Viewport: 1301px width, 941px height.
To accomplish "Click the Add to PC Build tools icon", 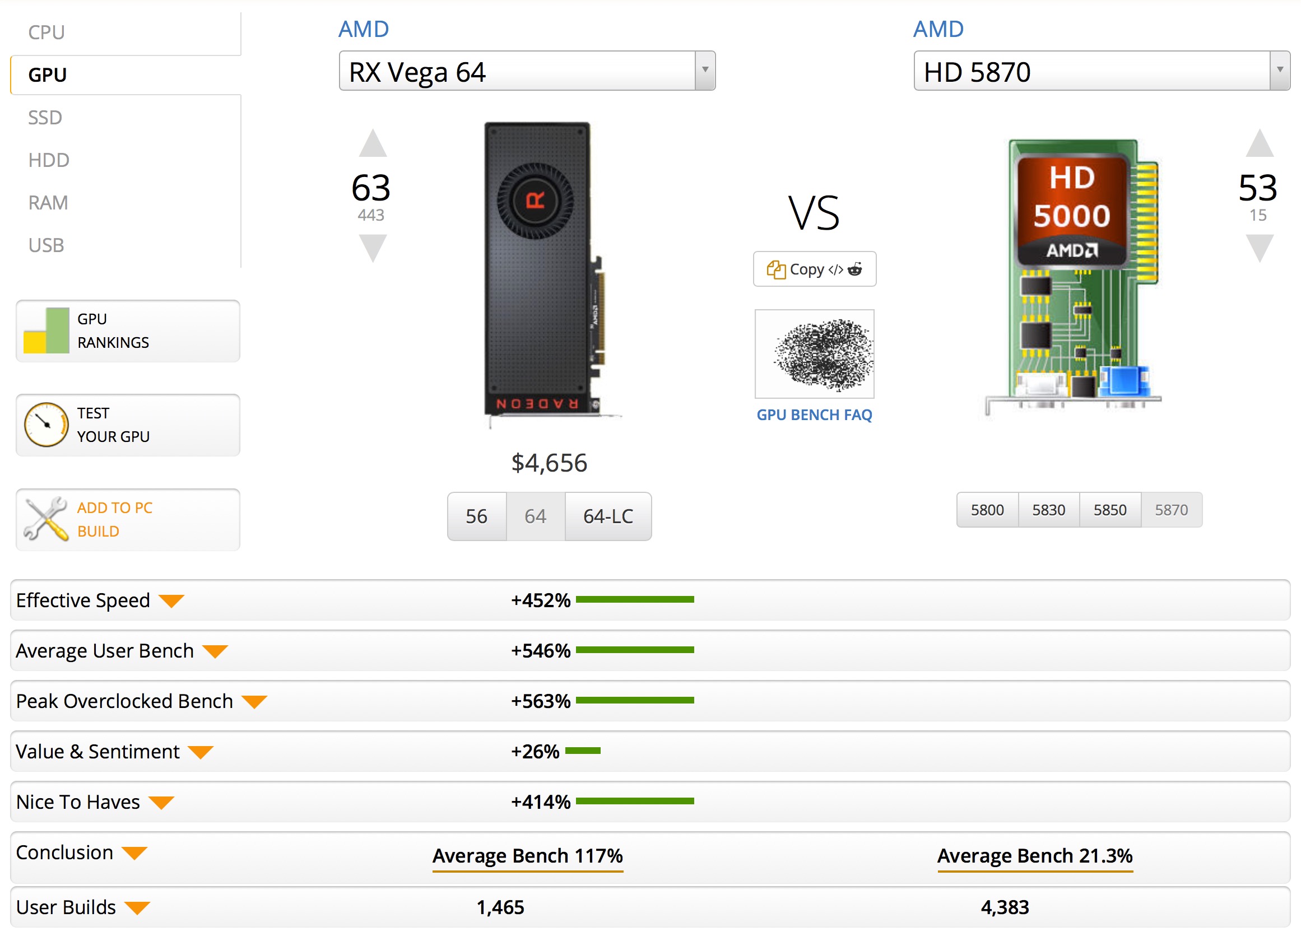I will [47, 520].
